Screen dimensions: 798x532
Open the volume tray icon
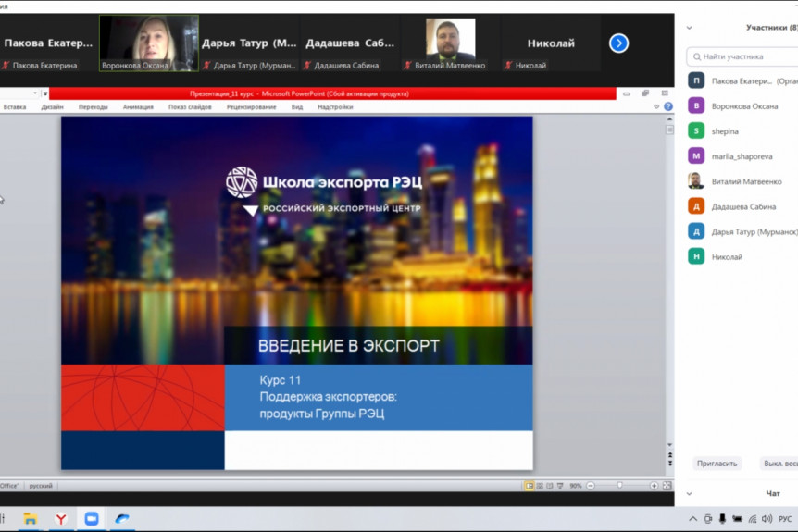click(x=767, y=519)
